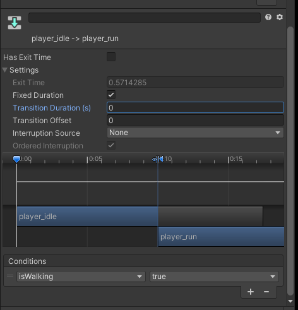Open the isWalking parameter dropdown
The width and height of the screenshot is (298, 310).
(81, 277)
